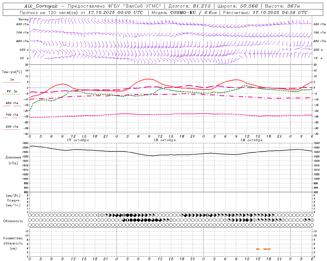Click the 2м temperature legend line

[12, 82]
